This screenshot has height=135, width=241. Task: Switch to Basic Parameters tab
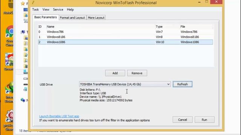[x=46, y=17]
